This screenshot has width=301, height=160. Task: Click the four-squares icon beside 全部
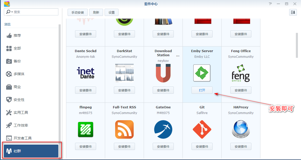click(9, 48)
